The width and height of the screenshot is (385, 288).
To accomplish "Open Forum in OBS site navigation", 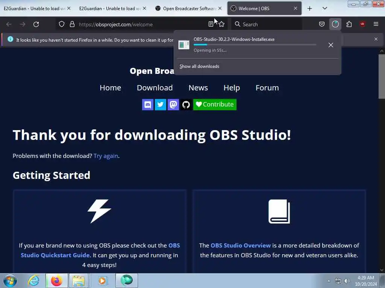I will pos(267,88).
